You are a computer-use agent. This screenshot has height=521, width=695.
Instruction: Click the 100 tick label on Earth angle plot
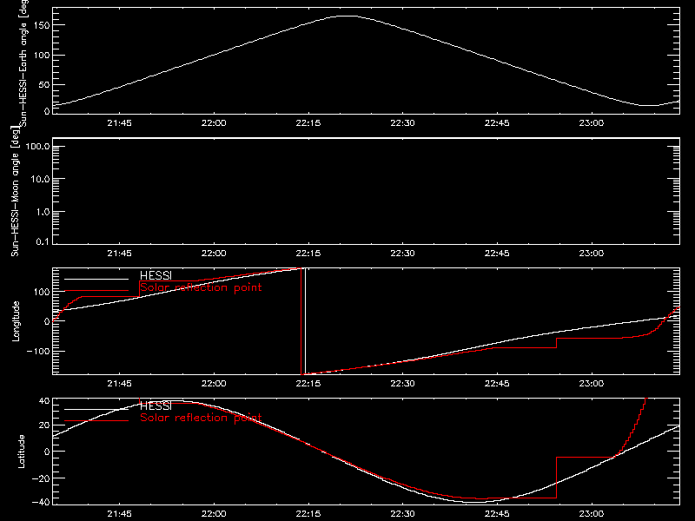click(42, 56)
